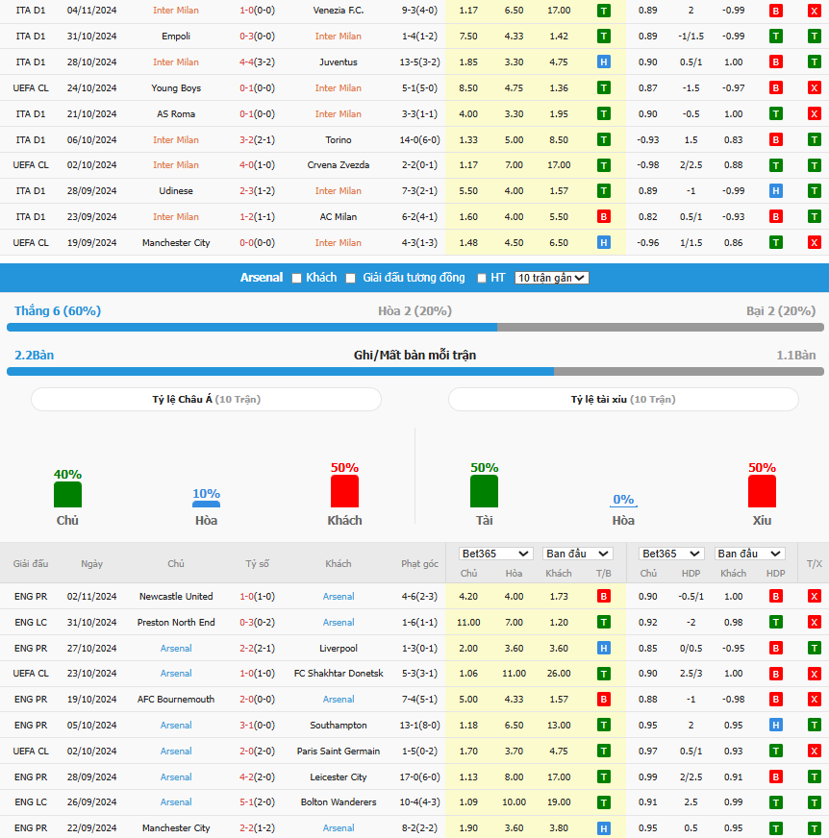Click the blue H badge in Juventus row
Viewport: 829px width, 838px height.
(603, 62)
